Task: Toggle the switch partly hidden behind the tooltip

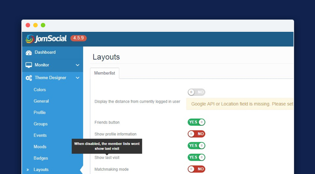Action: 196,145
